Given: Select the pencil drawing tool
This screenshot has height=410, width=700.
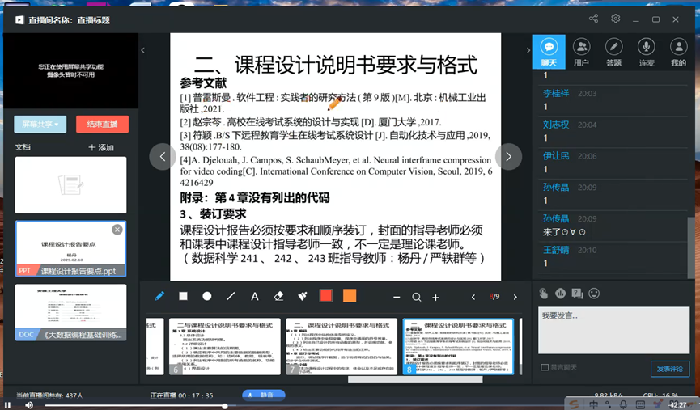Looking at the screenshot, I should (159, 297).
